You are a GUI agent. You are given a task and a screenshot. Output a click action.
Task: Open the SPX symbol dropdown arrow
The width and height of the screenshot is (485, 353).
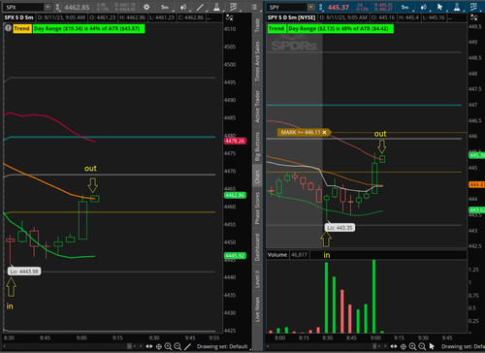(x=48, y=7)
